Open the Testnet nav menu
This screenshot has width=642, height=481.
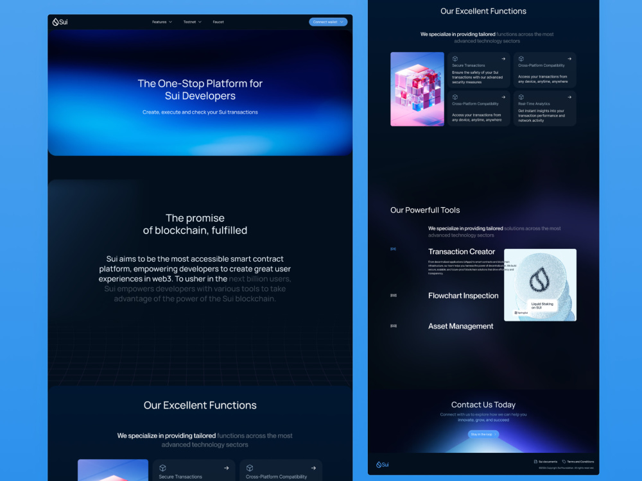[193, 22]
